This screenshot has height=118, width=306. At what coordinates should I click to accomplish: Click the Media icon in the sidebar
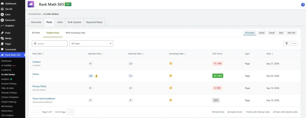coord(2,38)
